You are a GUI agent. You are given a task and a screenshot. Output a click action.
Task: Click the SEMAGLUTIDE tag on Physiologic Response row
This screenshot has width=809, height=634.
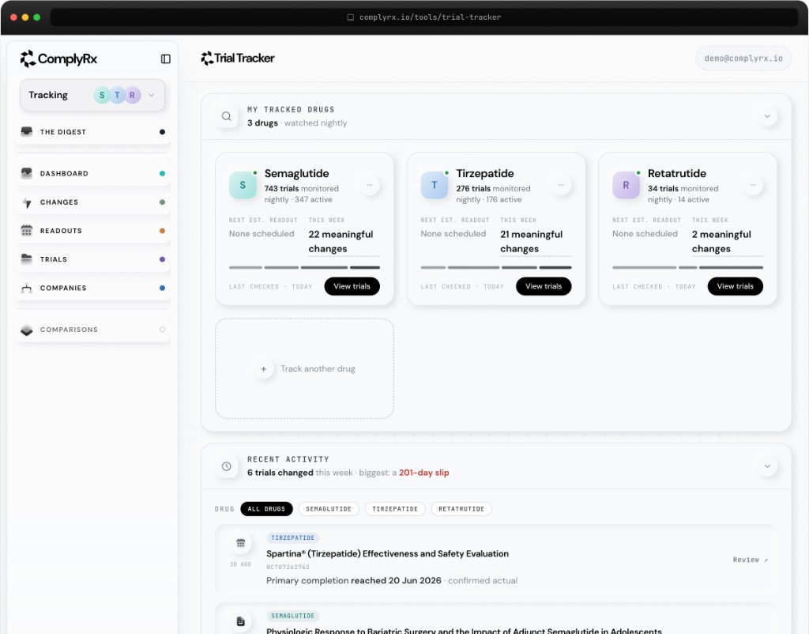point(292,616)
